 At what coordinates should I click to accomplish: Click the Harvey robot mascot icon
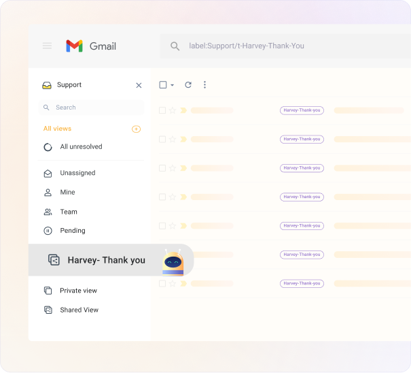(x=173, y=261)
